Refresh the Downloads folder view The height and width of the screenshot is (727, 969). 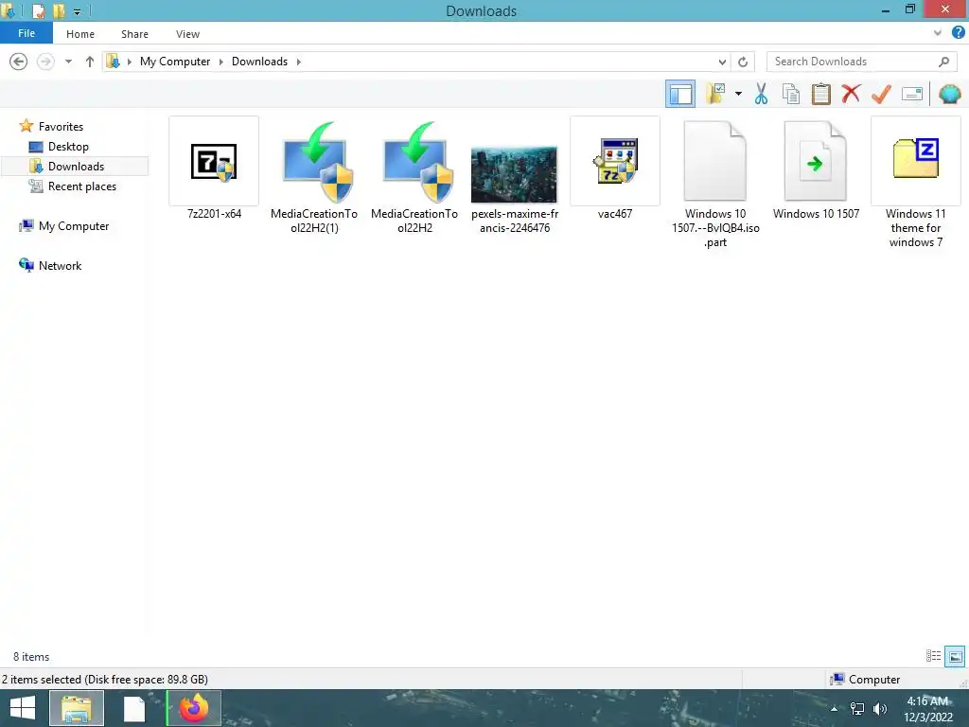[743, 62]
